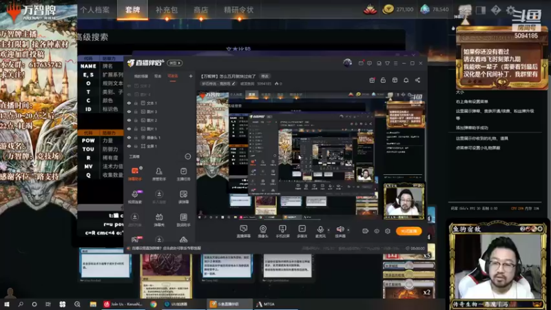Click the user avatar in streaming app title bar
551x310 pixels.
pyautogui.click(x=347, y=63)
